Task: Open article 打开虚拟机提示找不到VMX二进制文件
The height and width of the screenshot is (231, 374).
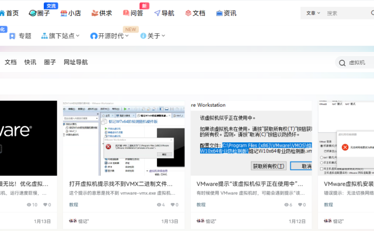Action: [121, 184]
